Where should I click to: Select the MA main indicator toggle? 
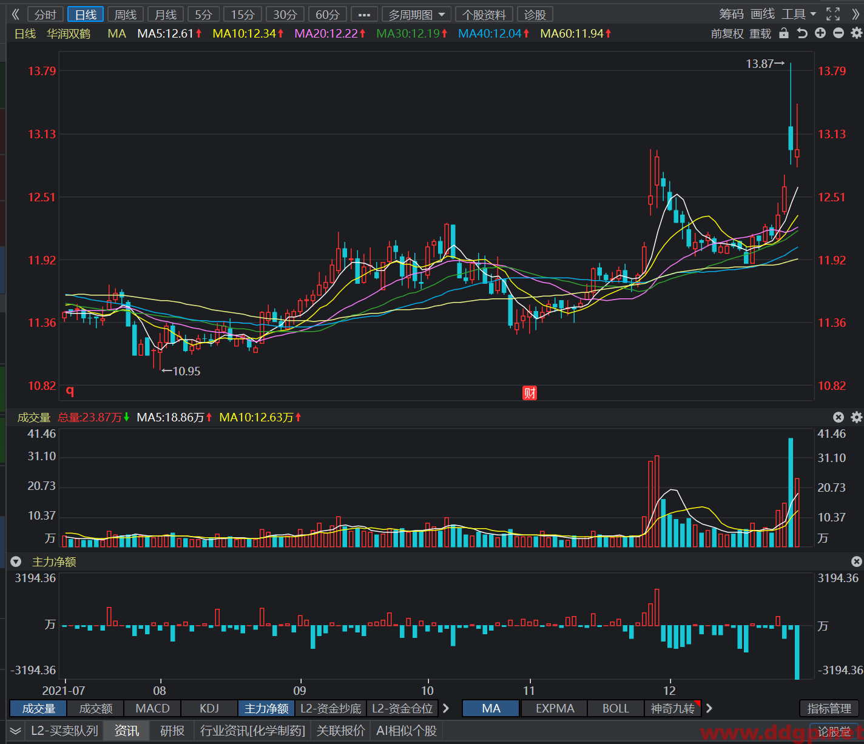(x=491, y=708)
